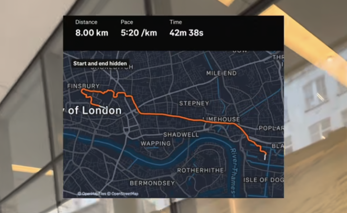This screenshot has width=347, height=213.
Task: Open the OpenStreetMap attribution link
Action: (x=123, y=194)
